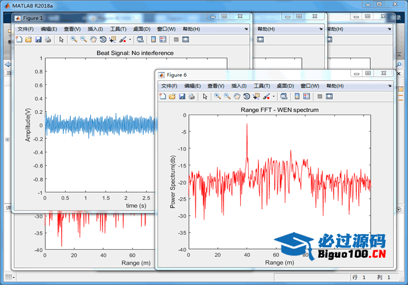Screen dimensions: 408x285
Task: Activate the Pan hand tool in Figure 6
Action: tap(237, 96)
